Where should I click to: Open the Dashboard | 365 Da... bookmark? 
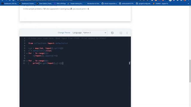click(9, 4)
